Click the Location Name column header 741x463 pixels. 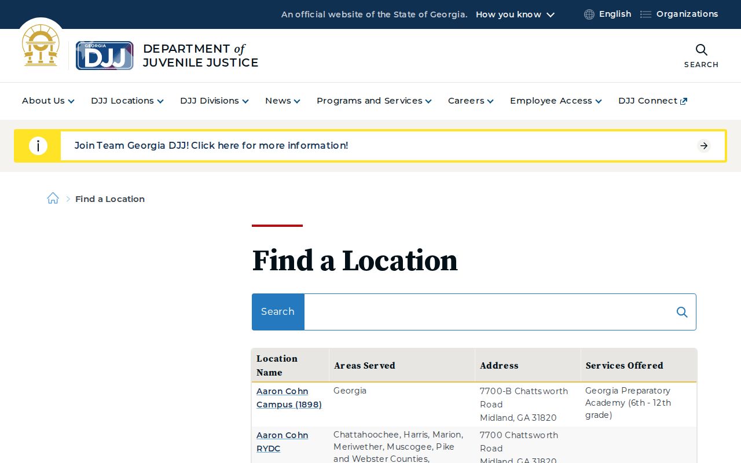pos(290,366)
